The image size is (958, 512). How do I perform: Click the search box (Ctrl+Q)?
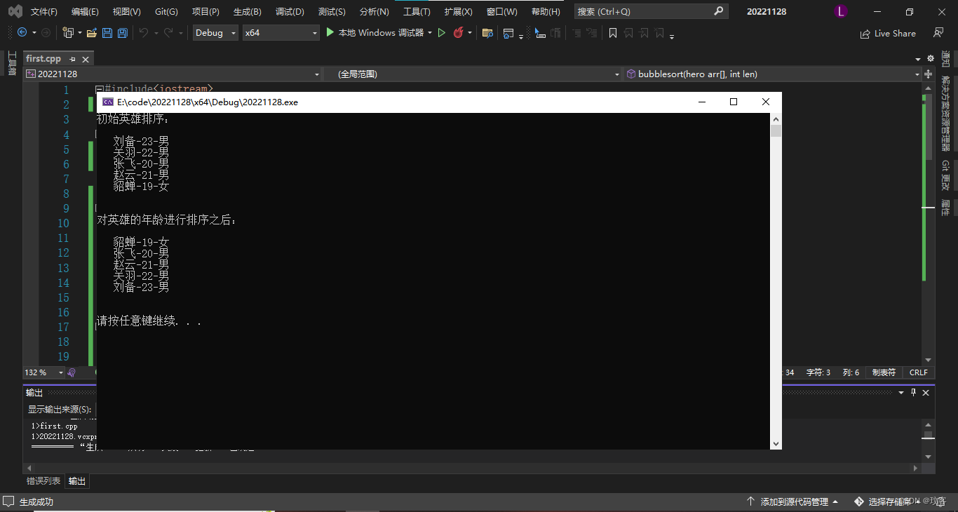(x=650, y=11)
